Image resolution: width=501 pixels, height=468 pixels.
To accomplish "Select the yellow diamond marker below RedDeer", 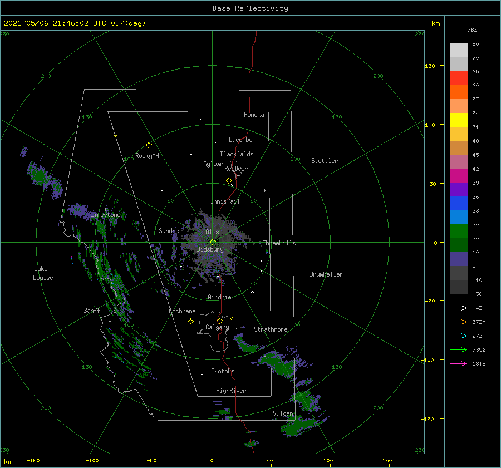I will [x=229, y=181].
